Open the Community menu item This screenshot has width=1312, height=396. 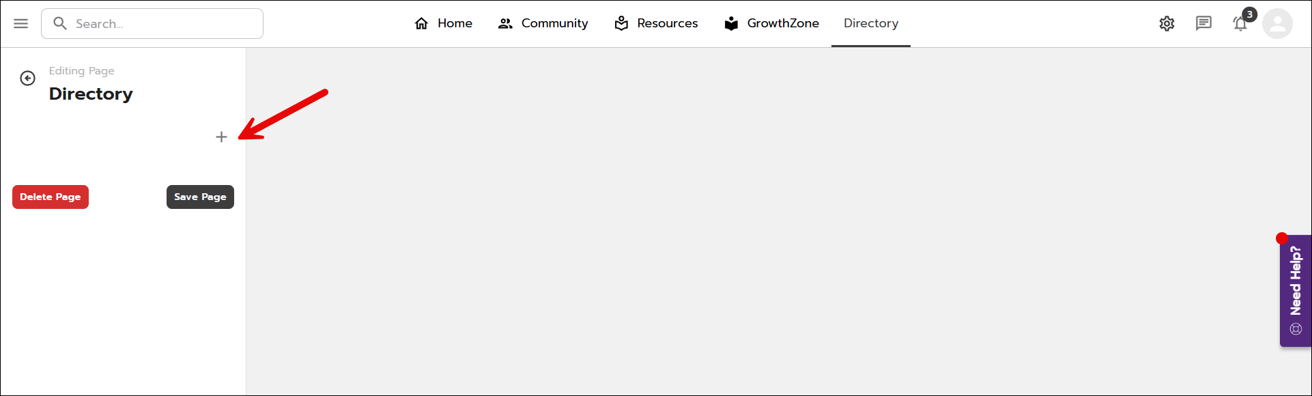543,23
